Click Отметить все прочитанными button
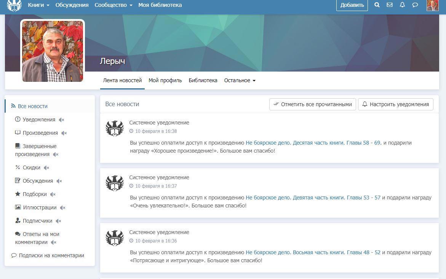Image resolution: width=446 pixels, height=279 pixels. pos(312,104)
